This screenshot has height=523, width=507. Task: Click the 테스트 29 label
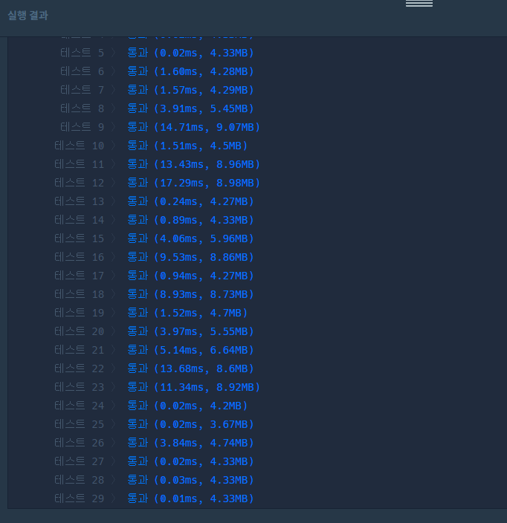tap(80, 498)
